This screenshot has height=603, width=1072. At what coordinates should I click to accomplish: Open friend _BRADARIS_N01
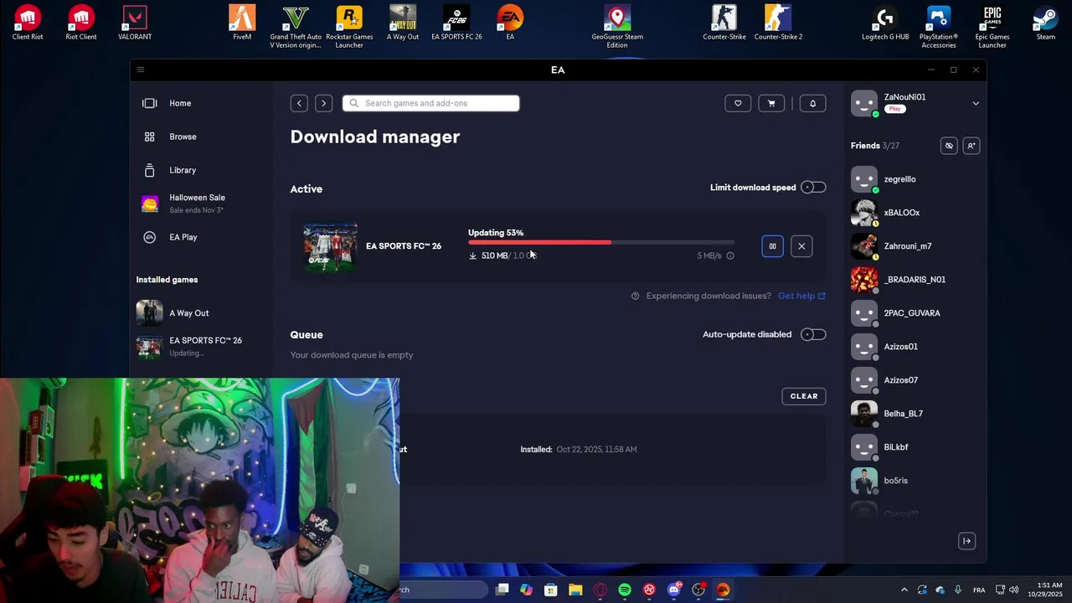(x=915, y=280)
